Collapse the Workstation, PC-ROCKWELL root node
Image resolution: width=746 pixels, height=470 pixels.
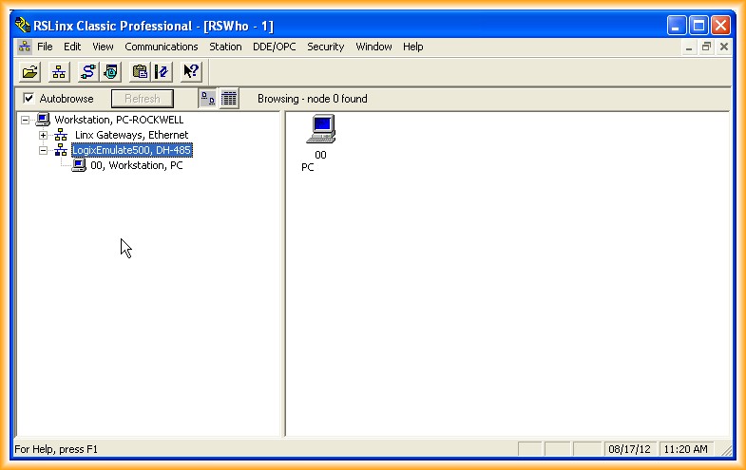pos(25,120)
